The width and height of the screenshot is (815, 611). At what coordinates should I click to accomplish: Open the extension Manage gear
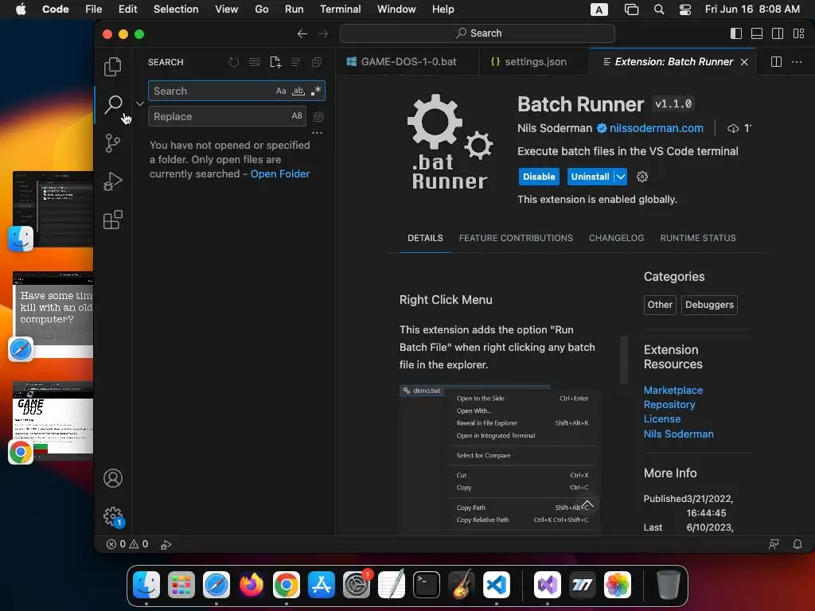642,177
